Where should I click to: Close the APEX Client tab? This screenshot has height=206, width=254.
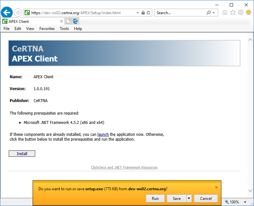61,21
